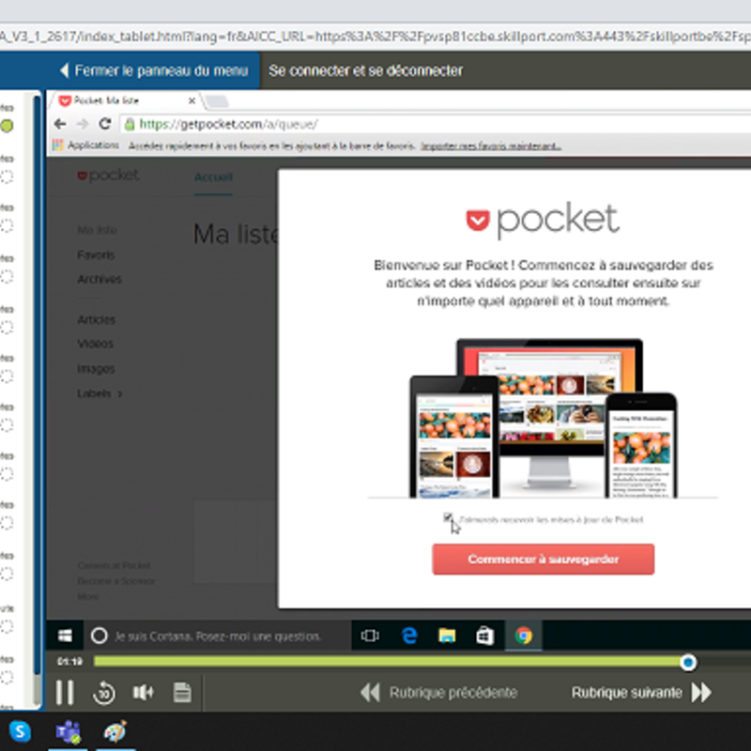Click the outer browser URL bar

[x=375, y=37]
